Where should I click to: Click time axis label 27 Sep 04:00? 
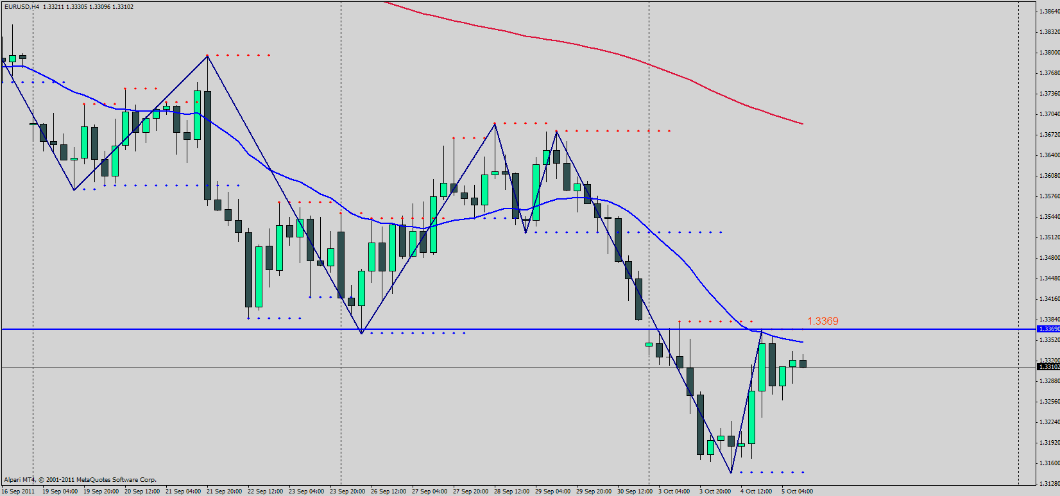(429, 492)
